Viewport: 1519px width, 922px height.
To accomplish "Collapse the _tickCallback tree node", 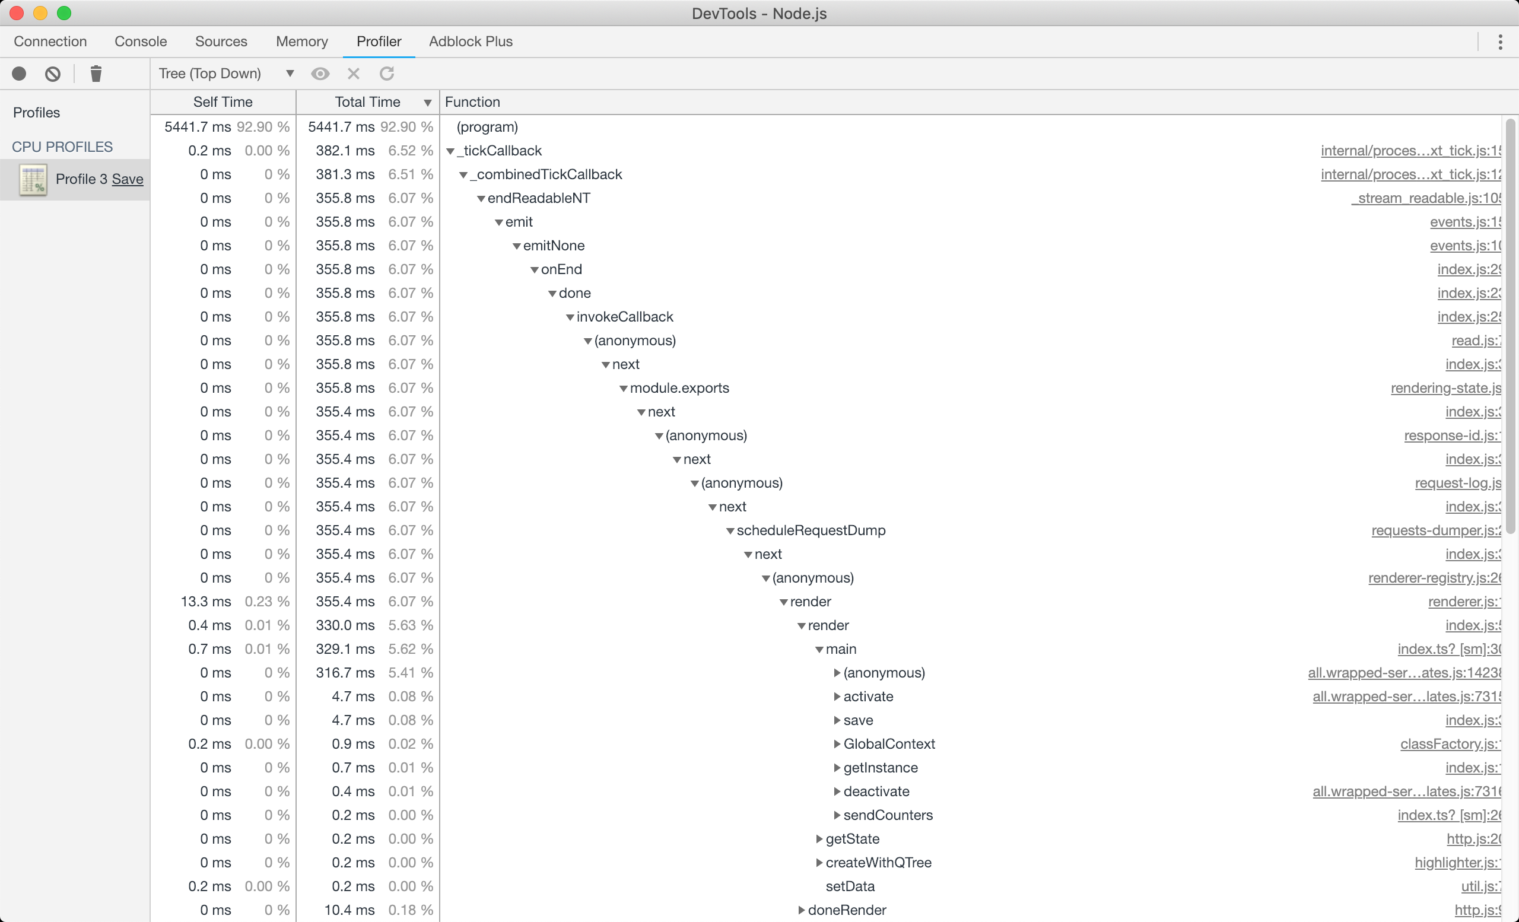I will (450, 151).
